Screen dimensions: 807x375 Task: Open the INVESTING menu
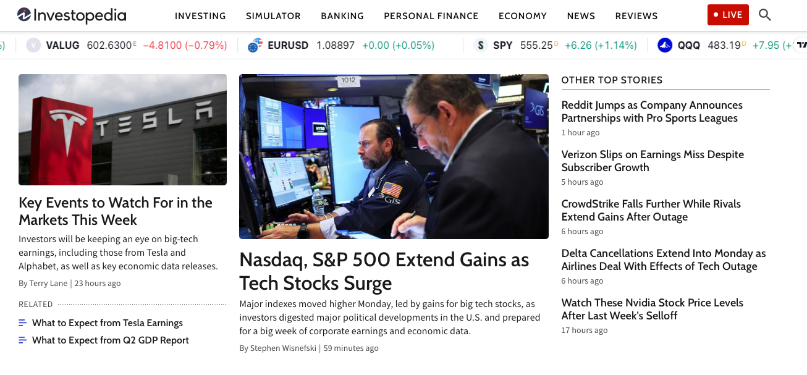click(x=200, y=15)
